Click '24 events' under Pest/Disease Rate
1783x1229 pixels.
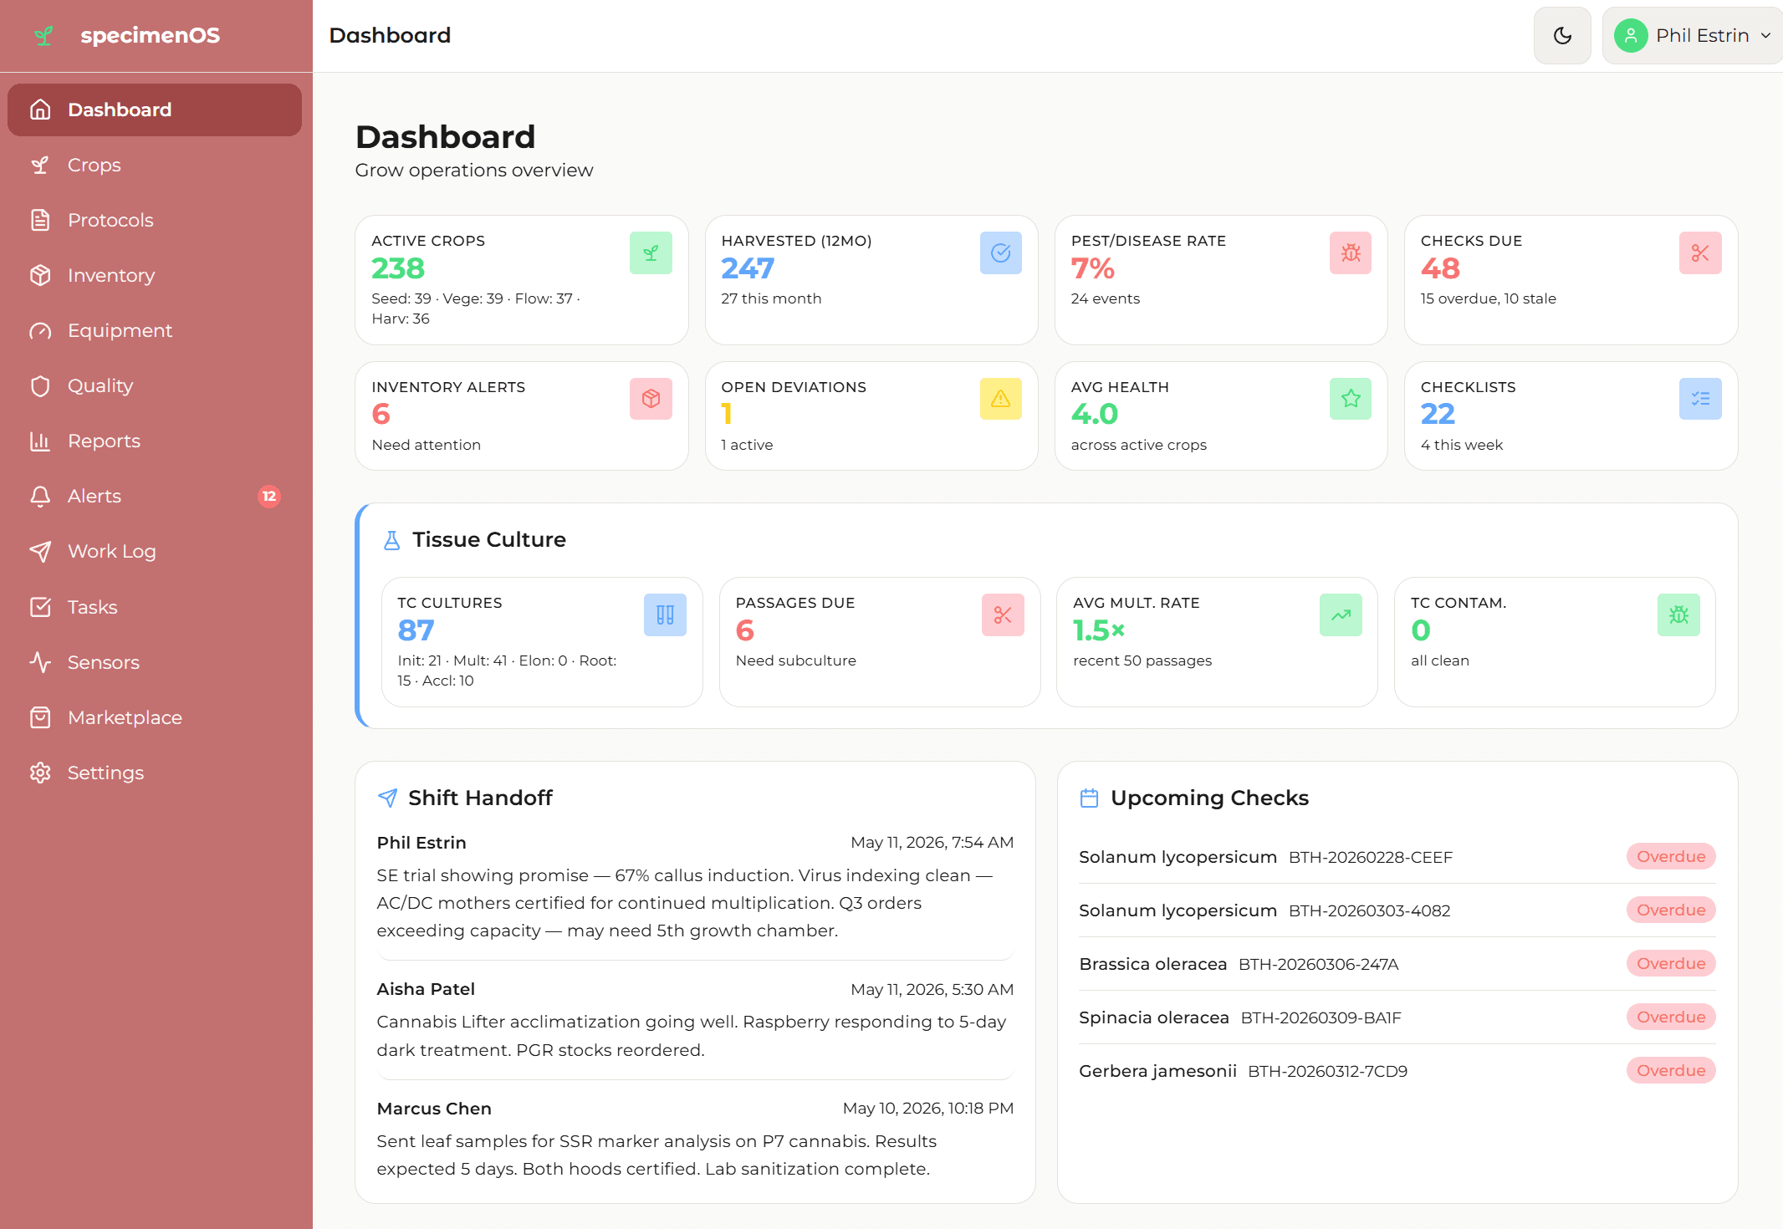pos(1105,298)
